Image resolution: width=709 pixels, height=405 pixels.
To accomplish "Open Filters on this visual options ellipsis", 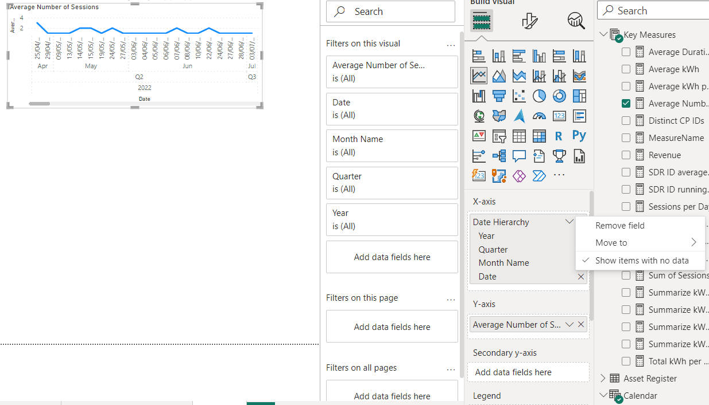I will tap(451, 44).
